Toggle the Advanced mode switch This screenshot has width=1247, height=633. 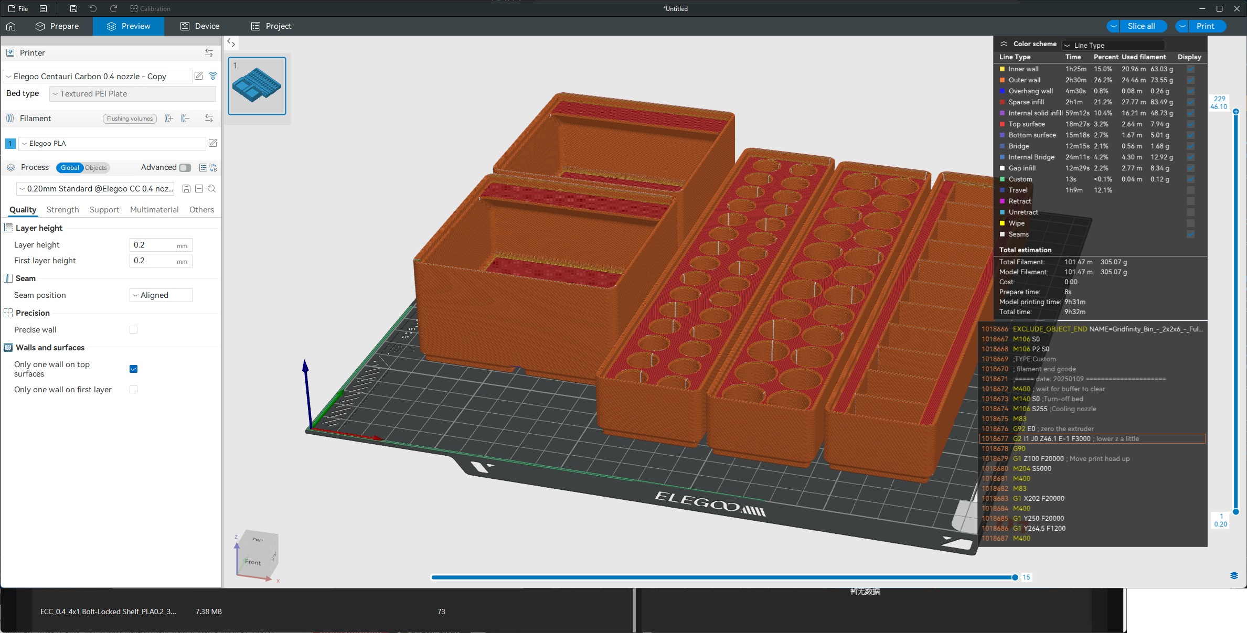click(185, 168)
